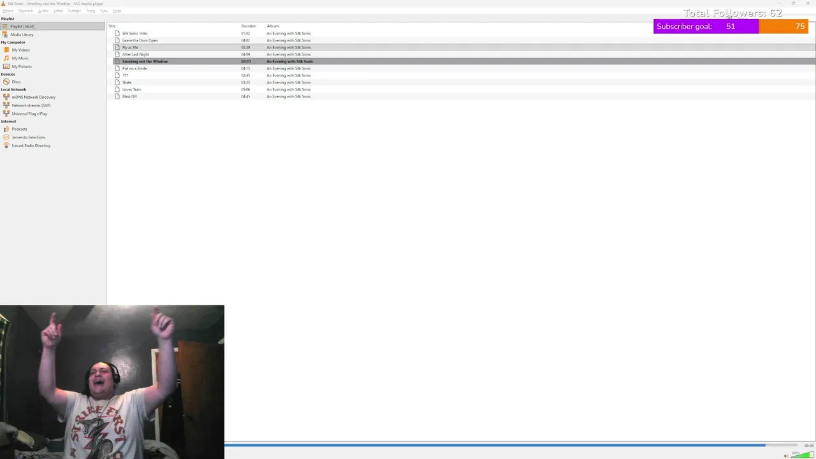This screenshot has height=459, width=816.
Task: Click the file icon beside Loves Train
Action: [x=117, y=89]
